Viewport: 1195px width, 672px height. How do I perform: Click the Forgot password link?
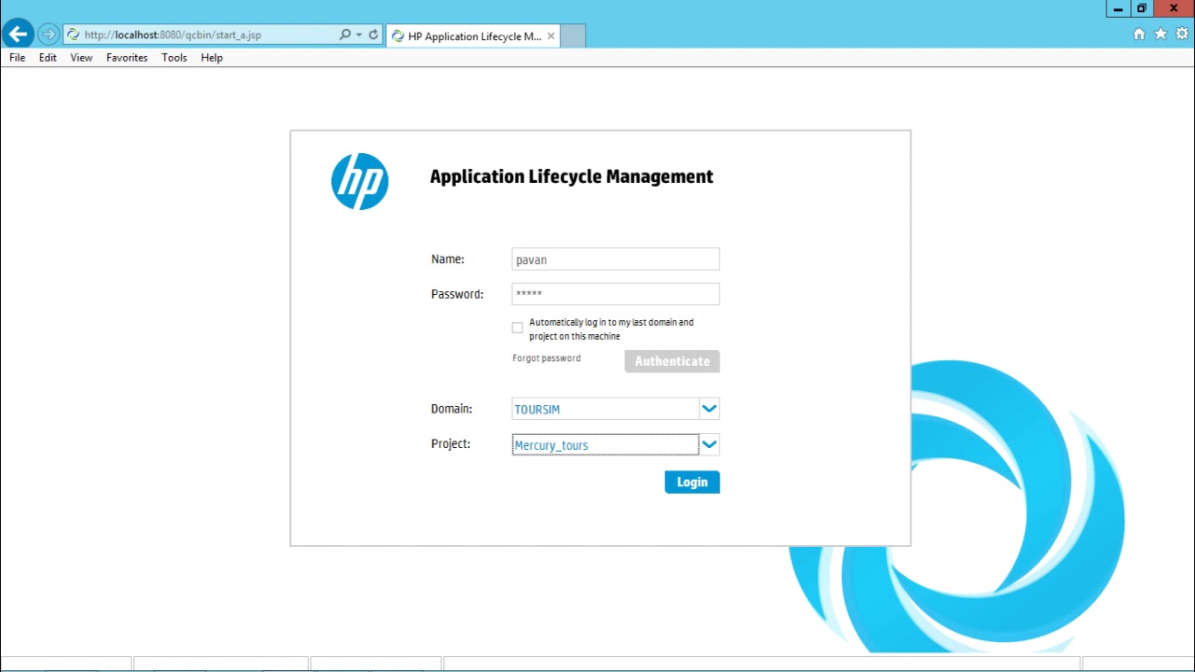(546, 358)
